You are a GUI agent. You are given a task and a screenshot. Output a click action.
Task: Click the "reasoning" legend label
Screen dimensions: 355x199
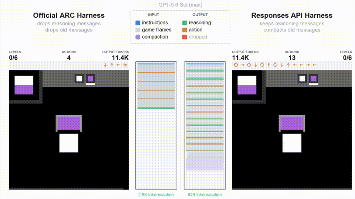point(200,22)
